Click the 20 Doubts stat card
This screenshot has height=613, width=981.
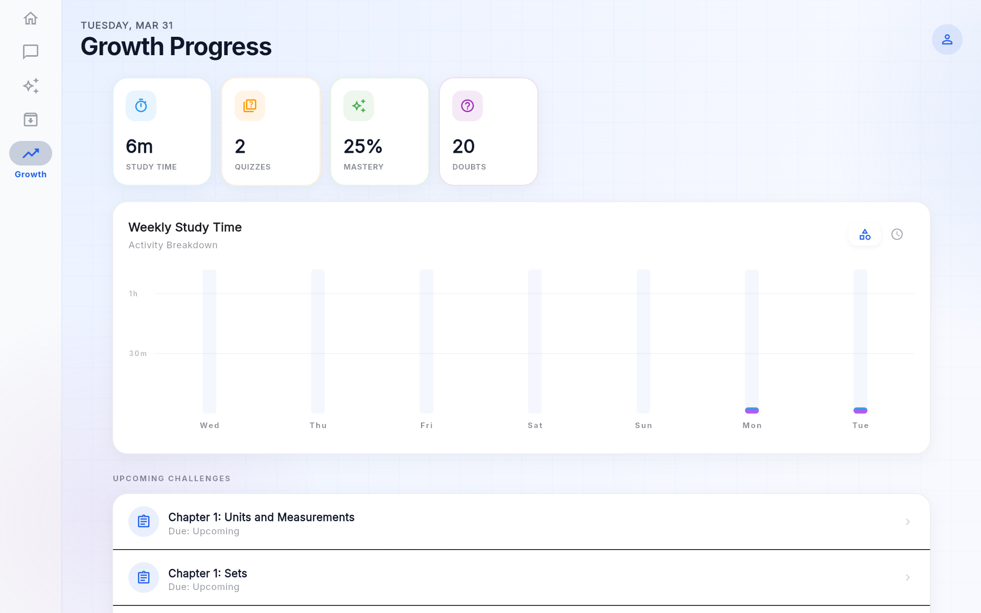(x=488, y=131)
